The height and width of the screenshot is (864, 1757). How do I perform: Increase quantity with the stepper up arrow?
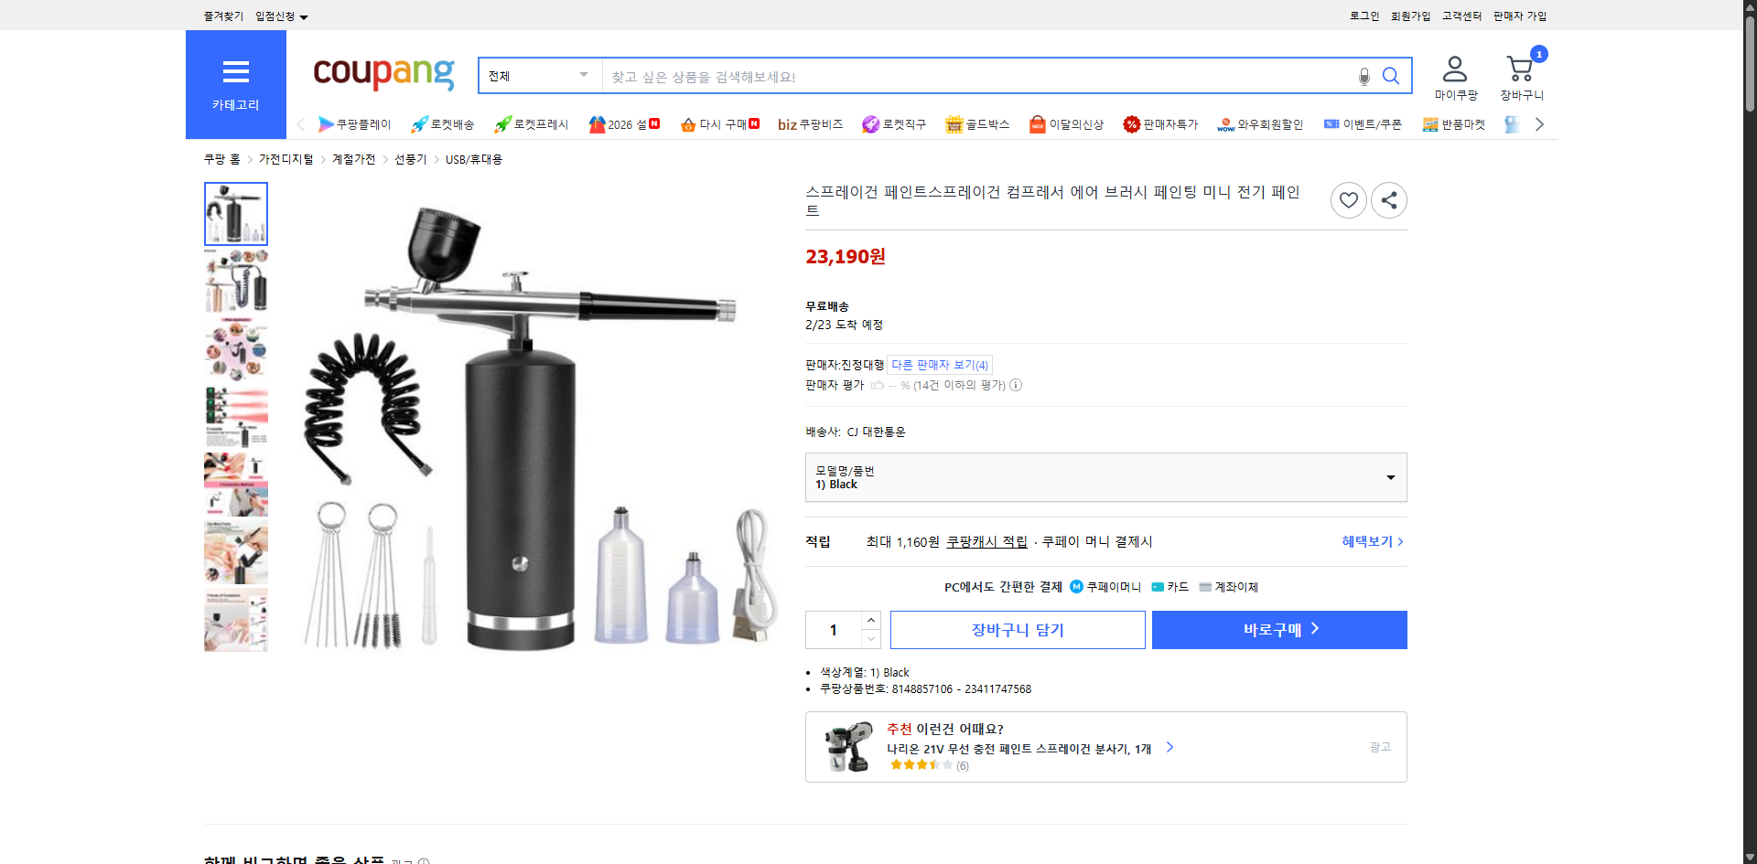[870, 620]
